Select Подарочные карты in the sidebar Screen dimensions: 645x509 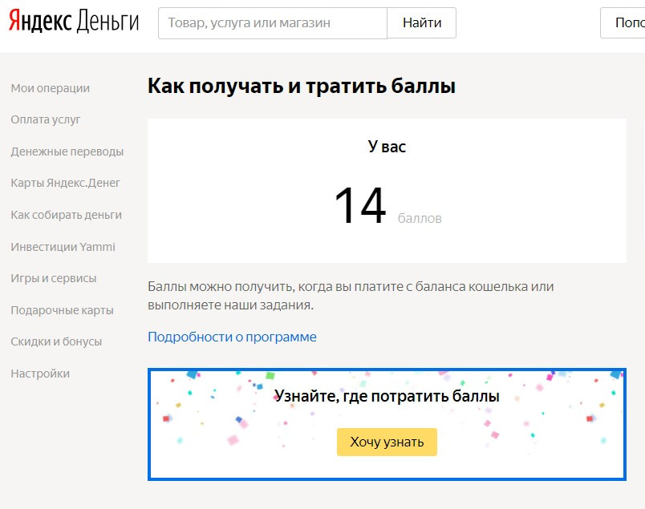pos(63,310)
